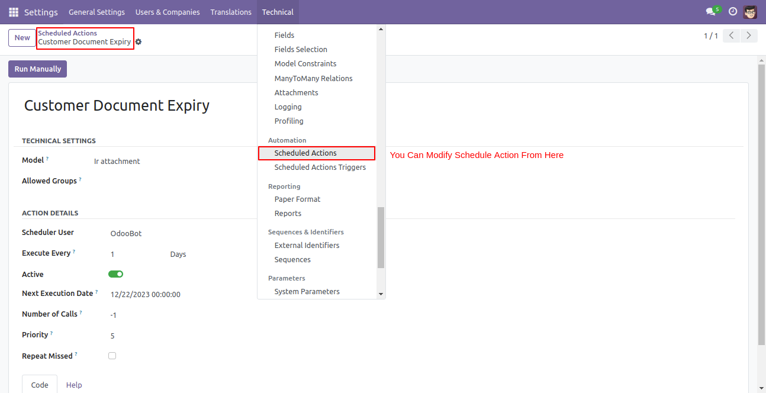This screenshot has height=393, width=766.
Task: Click the Next Execution Date help question mark
Action: click(x=96, y=292)
